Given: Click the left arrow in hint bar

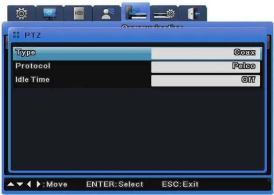Looking at the screenshot, I should [x=29, y=184].
